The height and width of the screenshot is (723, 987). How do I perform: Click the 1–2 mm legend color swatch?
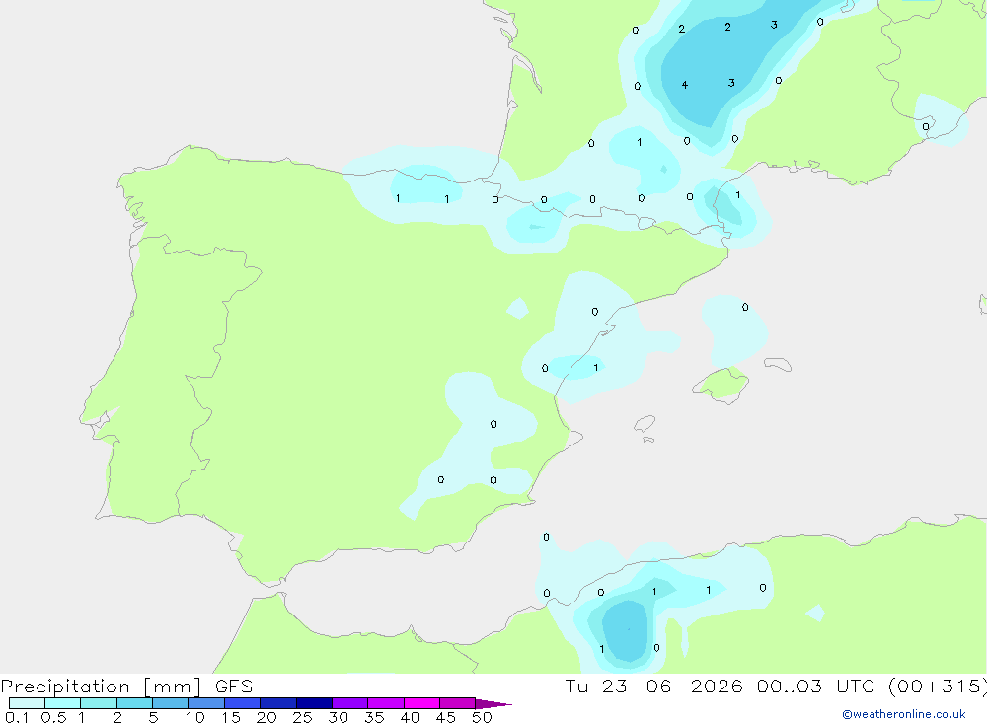click(x=99, y=703)
